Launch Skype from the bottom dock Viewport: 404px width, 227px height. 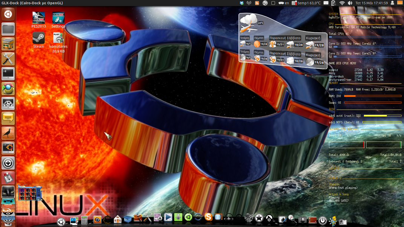208,217
